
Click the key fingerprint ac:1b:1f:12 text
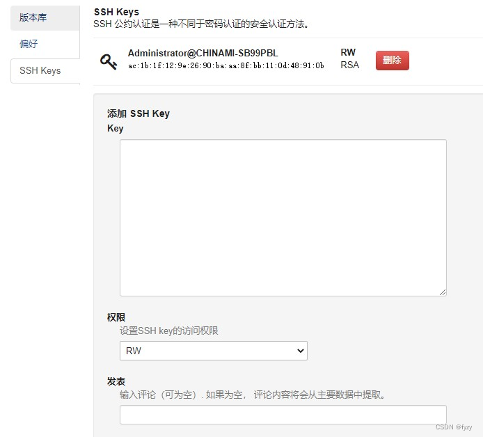(226, 65)
